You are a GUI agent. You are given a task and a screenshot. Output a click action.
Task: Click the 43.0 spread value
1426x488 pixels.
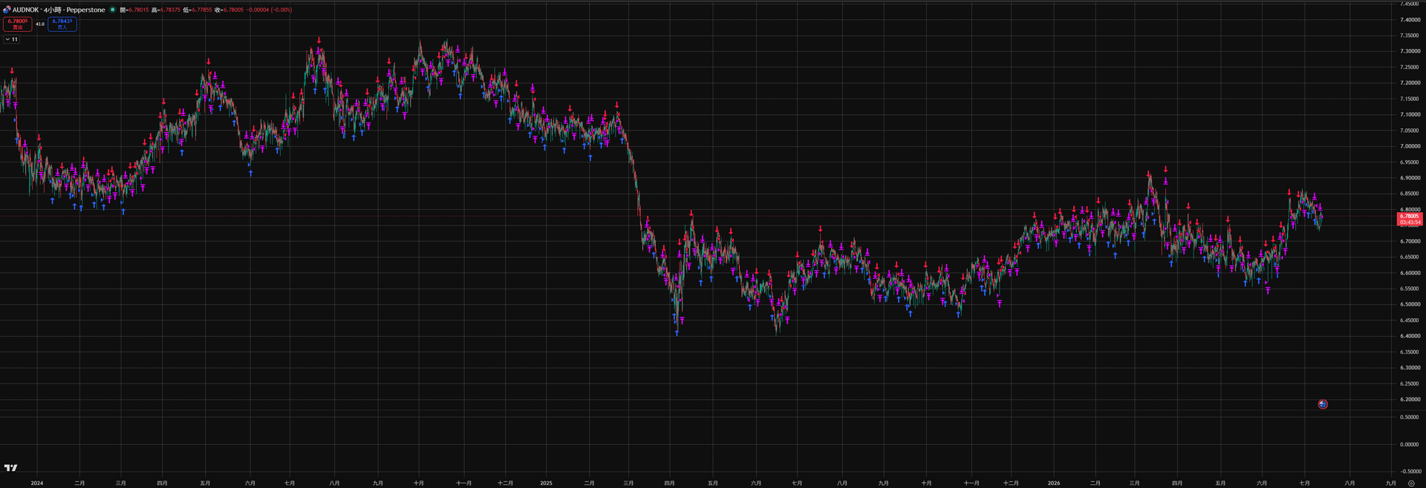click(40, 24)
